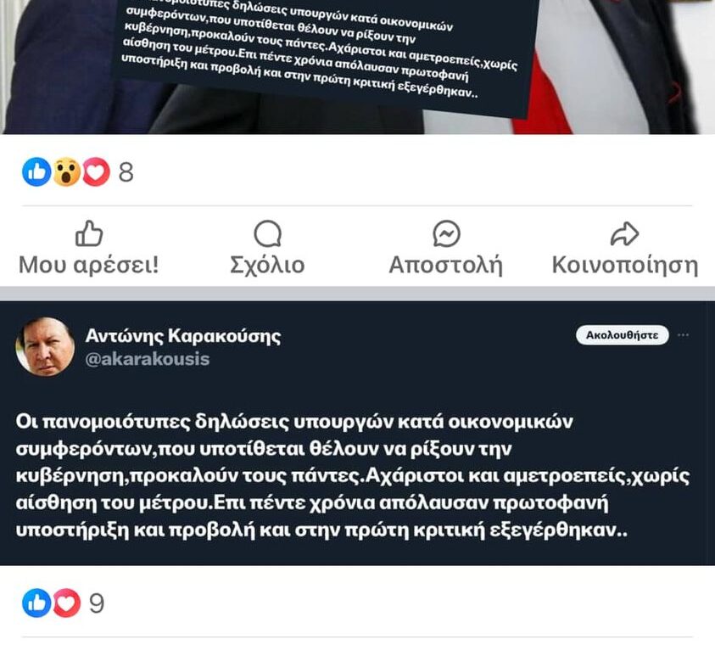Click the like reaction on second post
Viewport: 715px width, 645px height.
click(36, 603)
